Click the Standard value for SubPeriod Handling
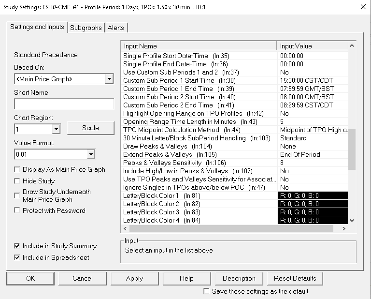Screen dimensions: 371x299 (293, 138)
